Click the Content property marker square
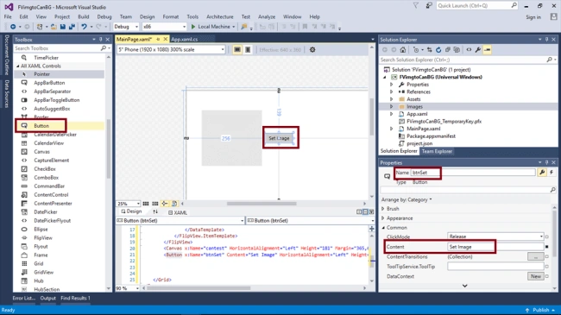561x315 pixels. (546, 247)
